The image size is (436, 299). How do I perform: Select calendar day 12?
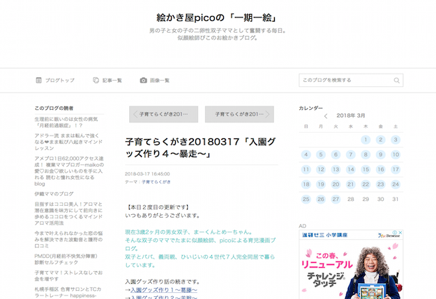coord(321,169)
